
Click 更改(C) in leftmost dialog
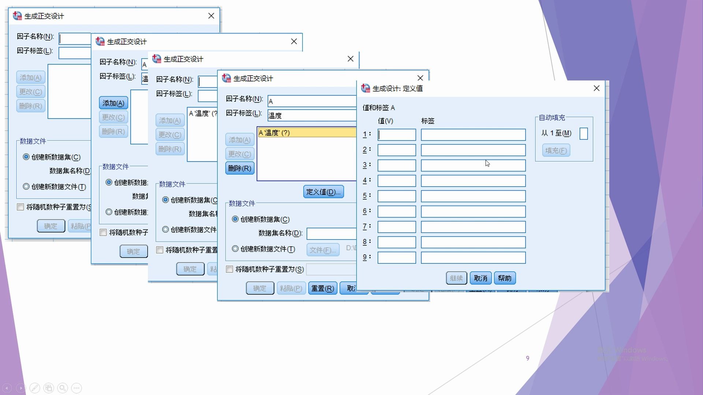pos(31,92)
